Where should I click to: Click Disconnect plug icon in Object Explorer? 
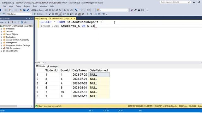point(12,22)
